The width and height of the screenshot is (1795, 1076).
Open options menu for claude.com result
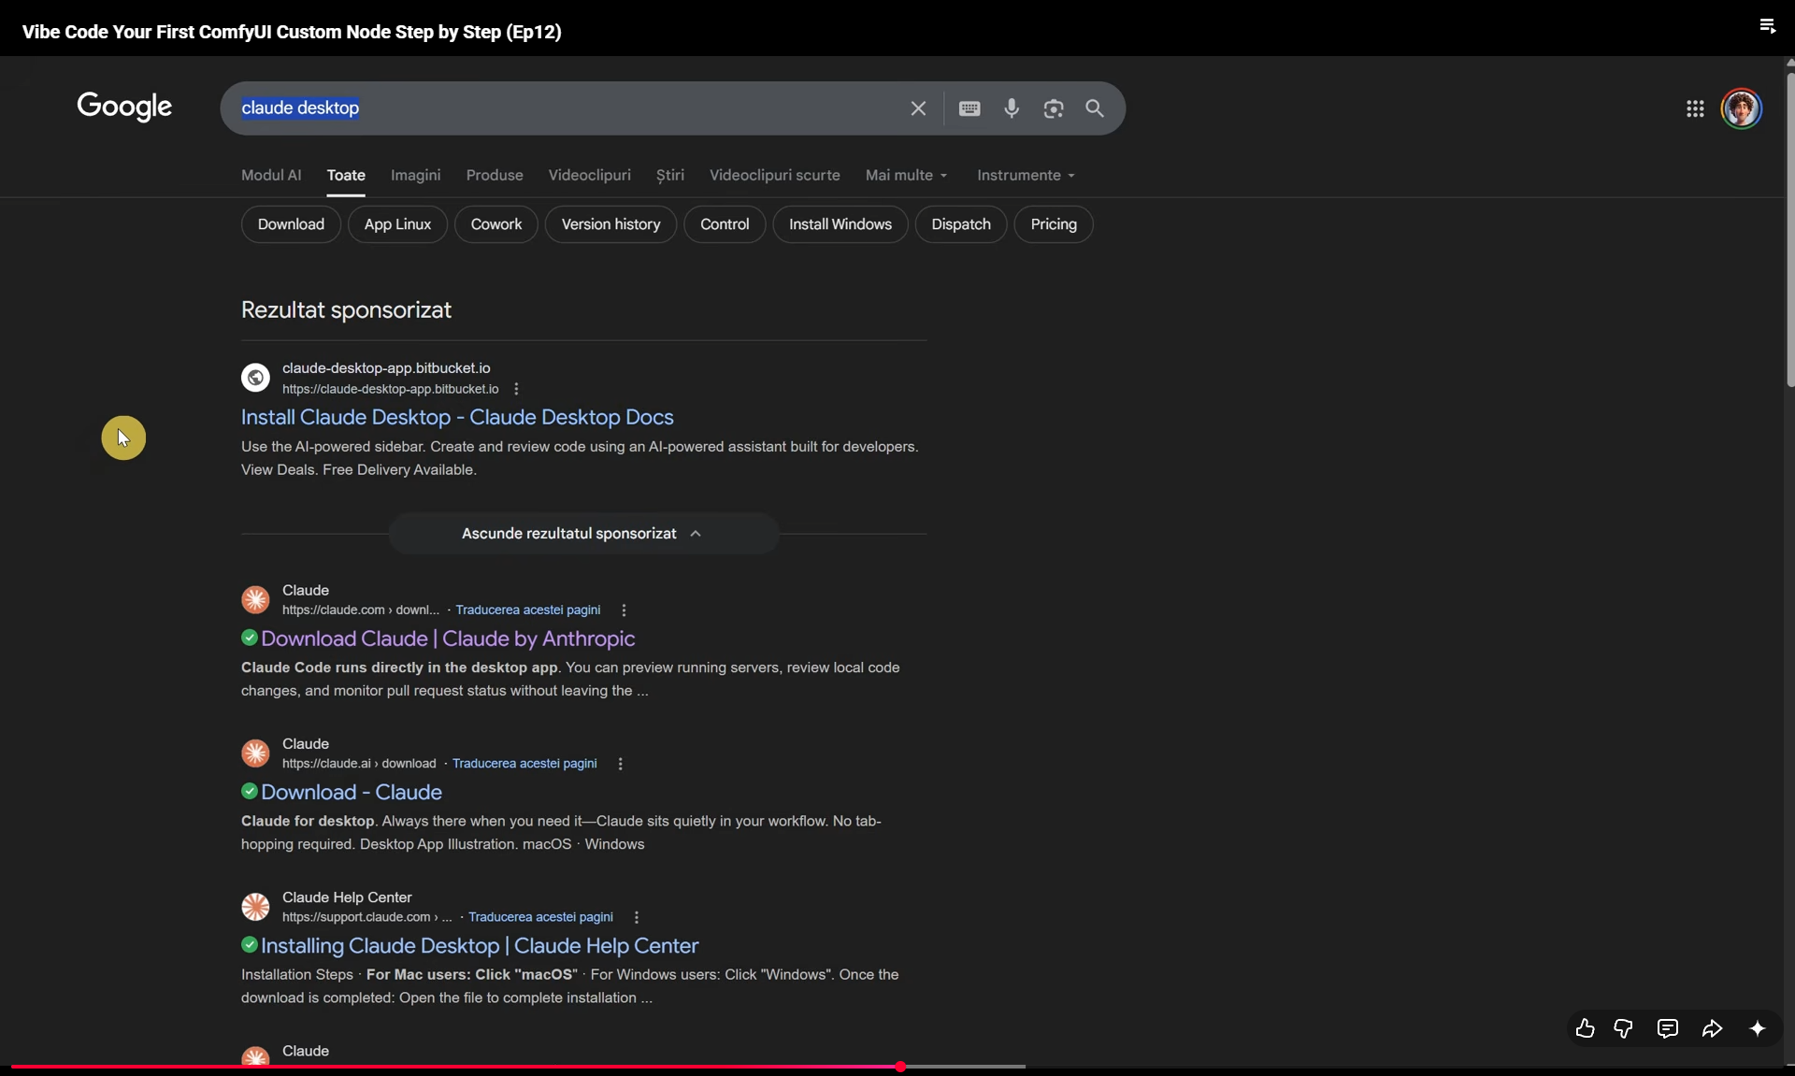(624, 610)
